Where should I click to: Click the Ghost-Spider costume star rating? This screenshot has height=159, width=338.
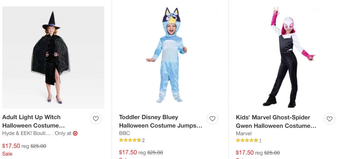pos(247,140)
